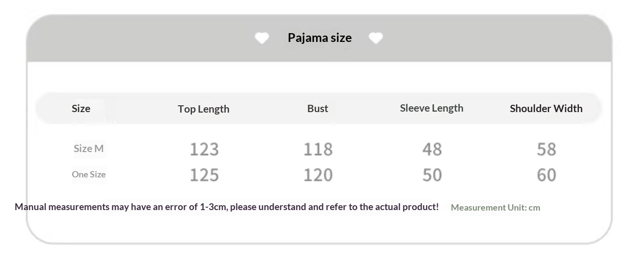
Task: Click the One Size bust value 120
Action: click(318, 175)
